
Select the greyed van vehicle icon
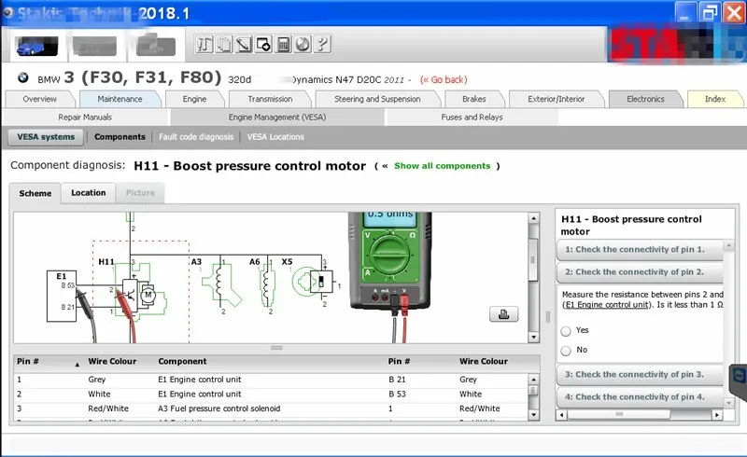[94, 47]
